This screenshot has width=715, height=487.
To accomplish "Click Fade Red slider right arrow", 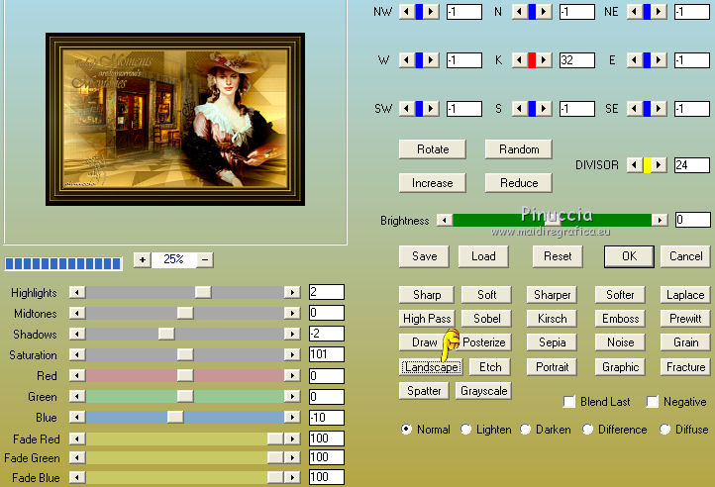I will pos(292,438).
